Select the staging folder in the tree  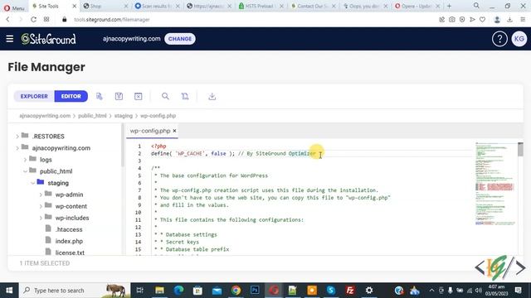point(58,183)
